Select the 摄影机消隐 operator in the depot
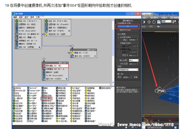 click(x=48, y=108)
